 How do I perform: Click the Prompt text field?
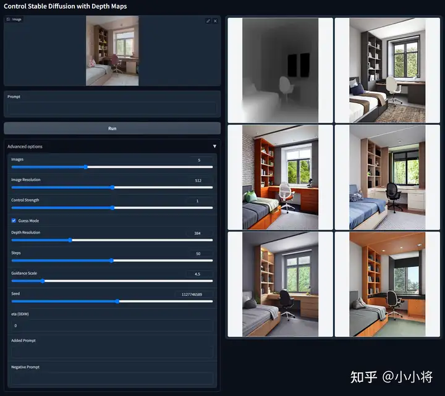tap(112, 107)
